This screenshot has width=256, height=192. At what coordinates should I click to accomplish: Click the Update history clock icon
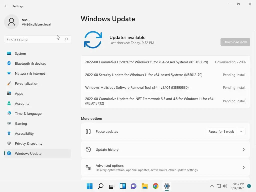(x=88, y=149)
